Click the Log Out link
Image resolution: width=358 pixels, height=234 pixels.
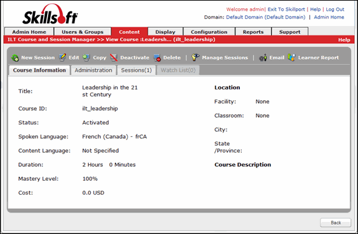click(335, 10)
